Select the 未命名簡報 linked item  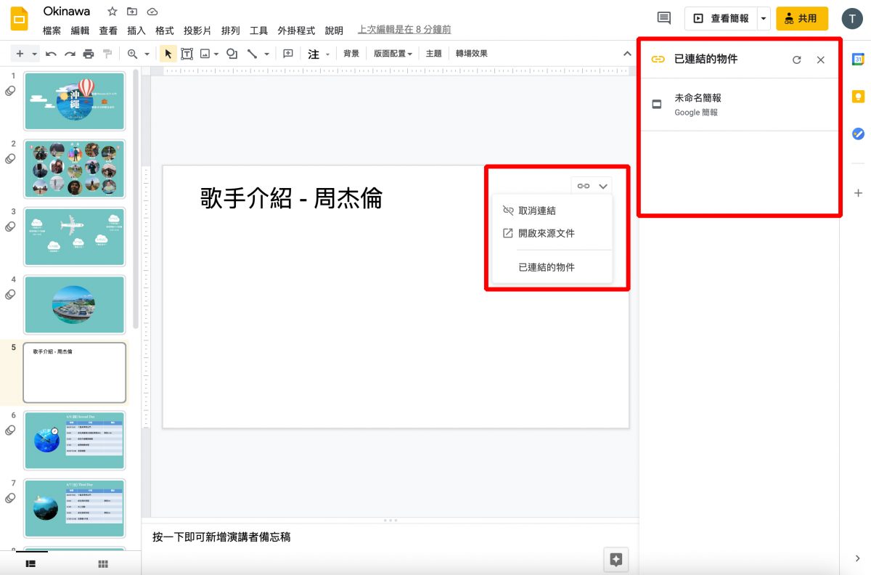pos(740,105)
